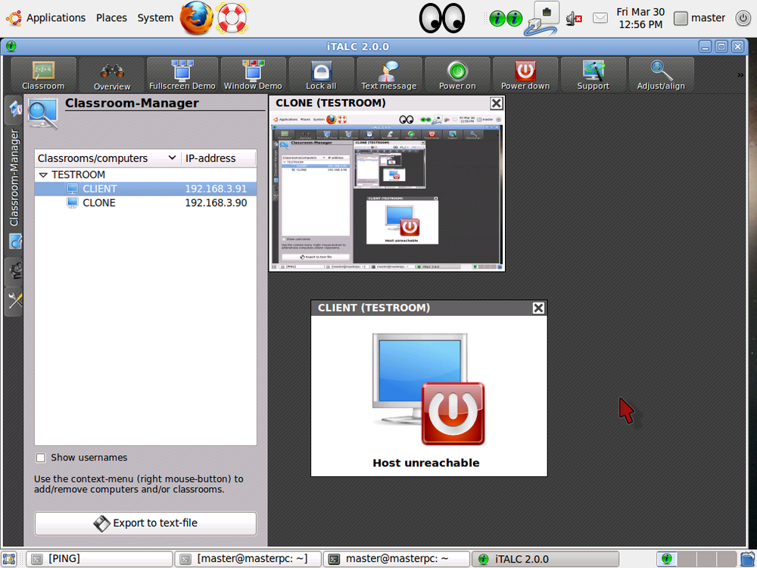This screenshot has height=568, width=757.
Task: Click the Host unreachable monitor image
Action: pos(428,389)
